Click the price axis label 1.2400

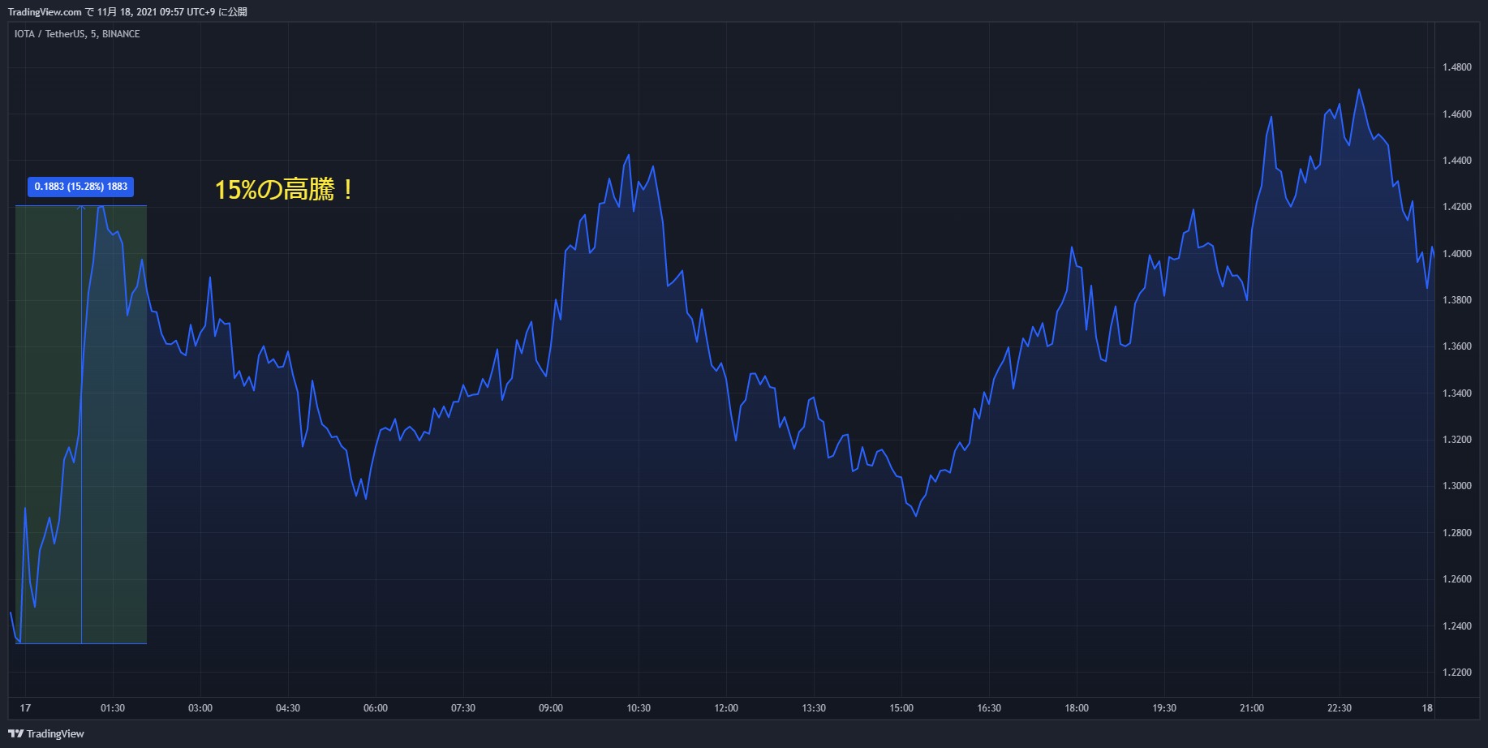pos(1457,626)
